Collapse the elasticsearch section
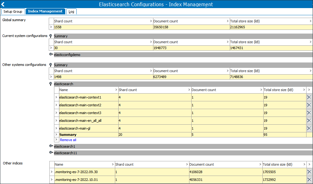The image size is (313, 184). (x=51, y=84)
